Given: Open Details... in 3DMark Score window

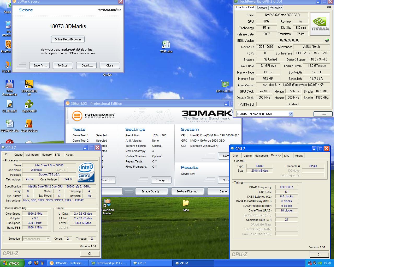Looking at the screenshot, I should point(87,65).
